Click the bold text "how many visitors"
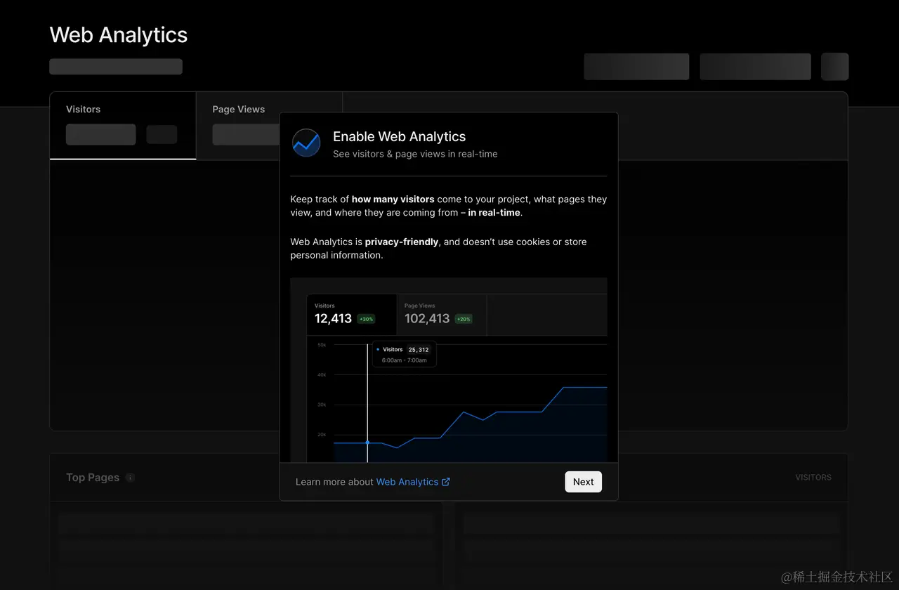The width and height of the screenshot is (899, 590). (393, 199)
